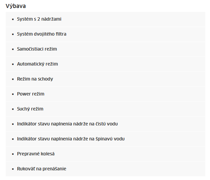Click the Rukoväť na prenášanie row

coord(105,169)
